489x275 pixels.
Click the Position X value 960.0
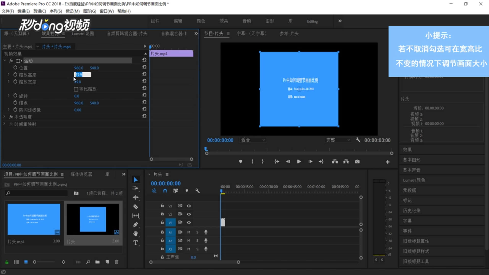79,68
